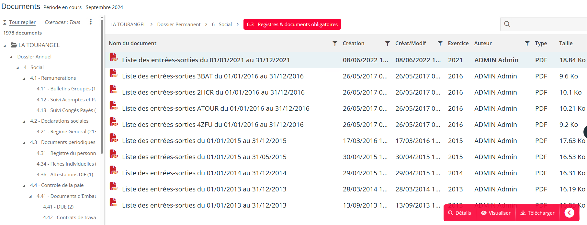Click PDF icon of 2021 entrées-sorties document
The image size is (587, 225).
(x=114, y=57)
